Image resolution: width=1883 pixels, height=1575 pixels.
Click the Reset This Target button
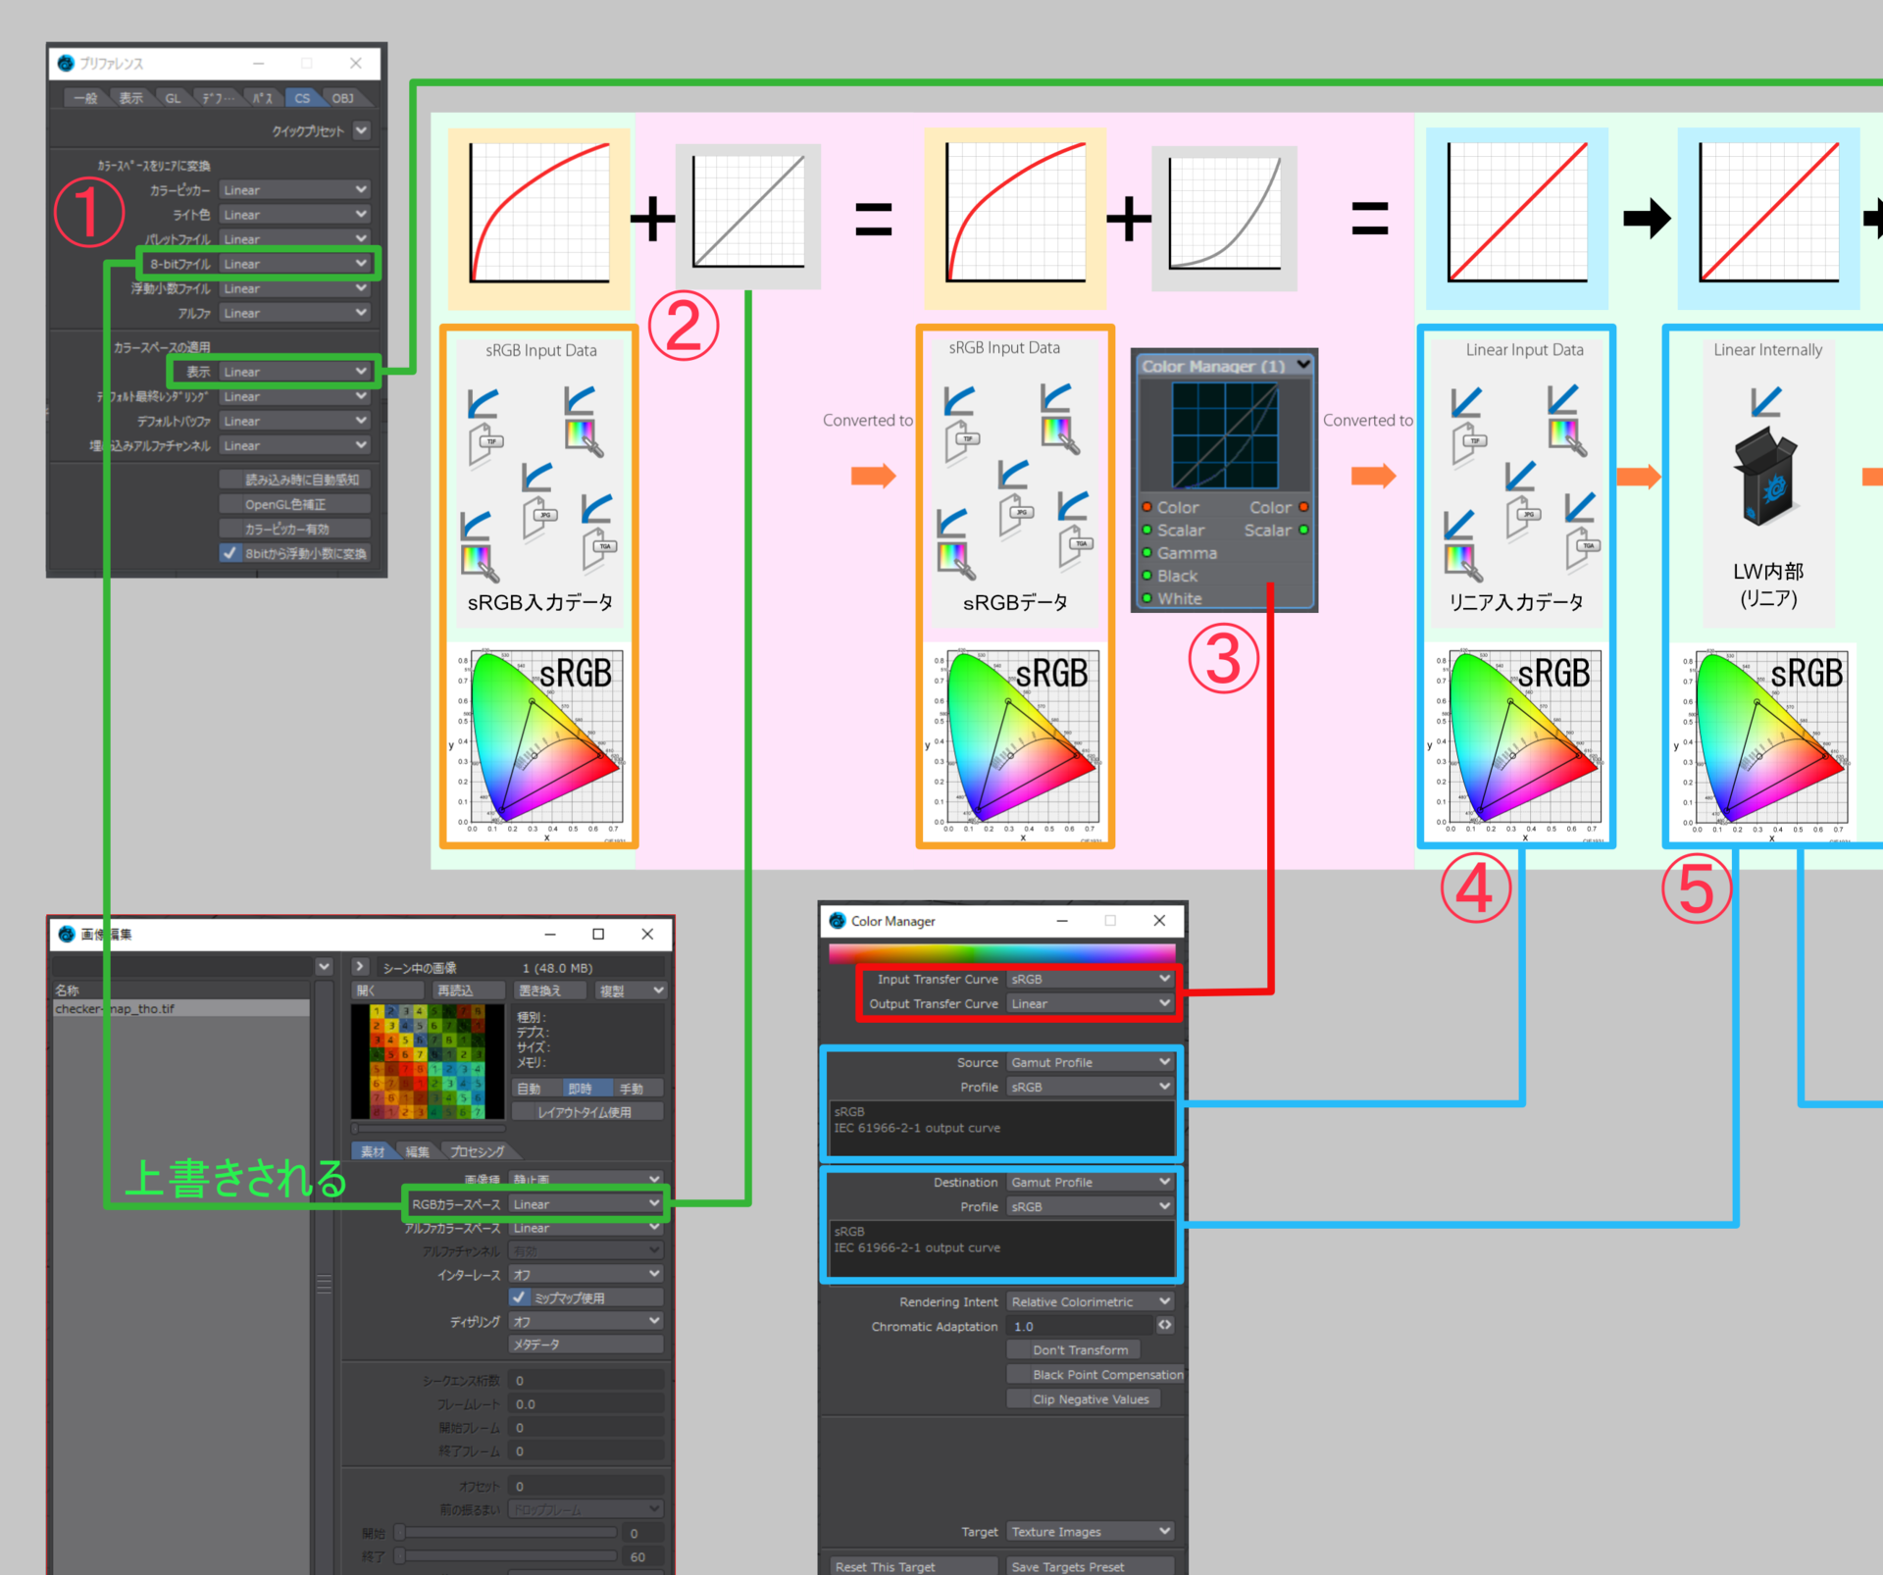pyautogui.click(x=913, y=1566)
